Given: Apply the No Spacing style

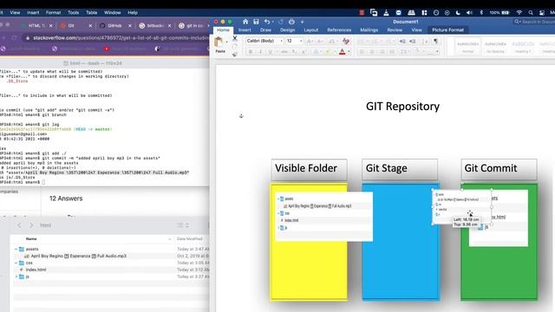Looking at the screenshot, I should click(495, 47).
